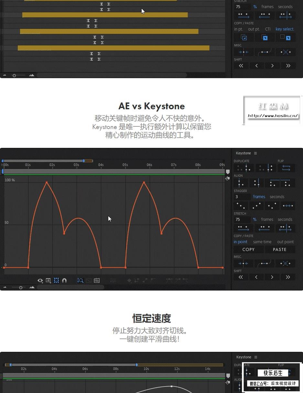Image resolution: width=303 pixels, height=393 pixels.
Task: Select frames unit in the Stagger row
Action: click(259, 197)
